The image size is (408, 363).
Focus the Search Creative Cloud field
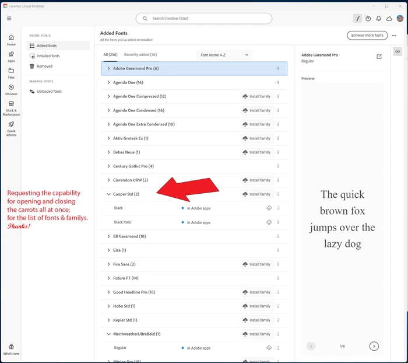point(204,19)
